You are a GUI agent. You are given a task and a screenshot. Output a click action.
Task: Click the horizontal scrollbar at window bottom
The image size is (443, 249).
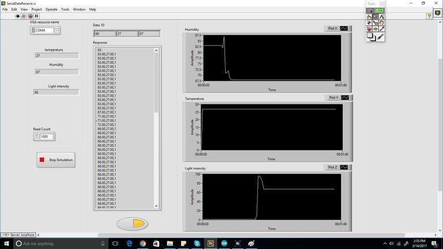(251, 235)
